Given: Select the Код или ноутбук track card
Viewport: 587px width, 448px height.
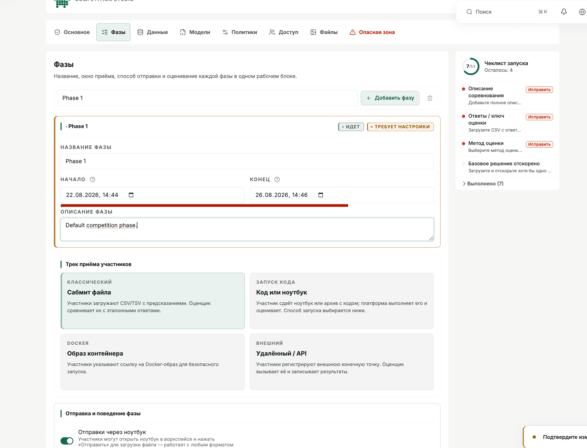Looking at the screenshot, I should point(342,301).
